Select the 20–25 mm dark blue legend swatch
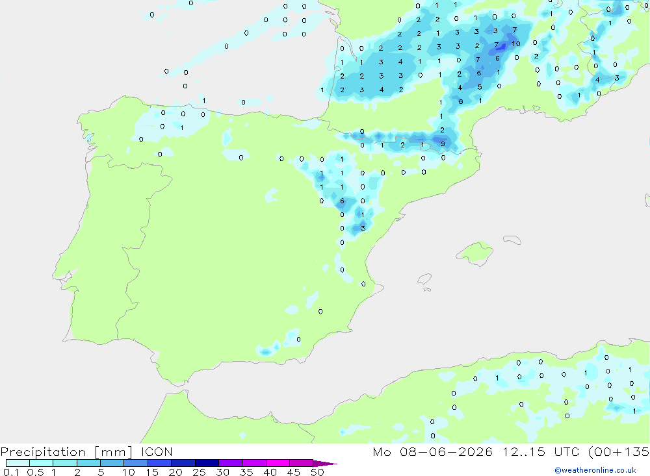The height and width of the screenshot is (476, 650). pos(183,463)
